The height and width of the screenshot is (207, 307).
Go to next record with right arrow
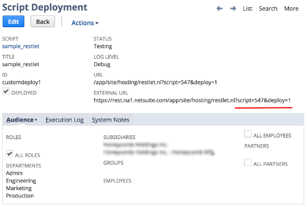pos(233,8)
